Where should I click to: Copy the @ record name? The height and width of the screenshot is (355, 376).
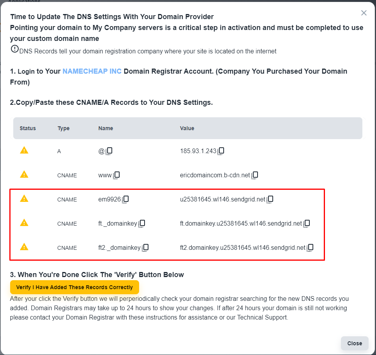tap(109, 151)
